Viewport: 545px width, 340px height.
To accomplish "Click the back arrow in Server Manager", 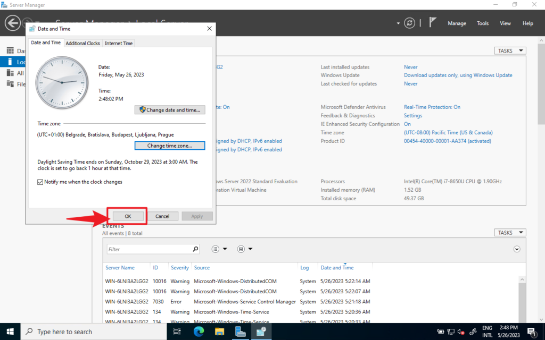I will [12, 23].
